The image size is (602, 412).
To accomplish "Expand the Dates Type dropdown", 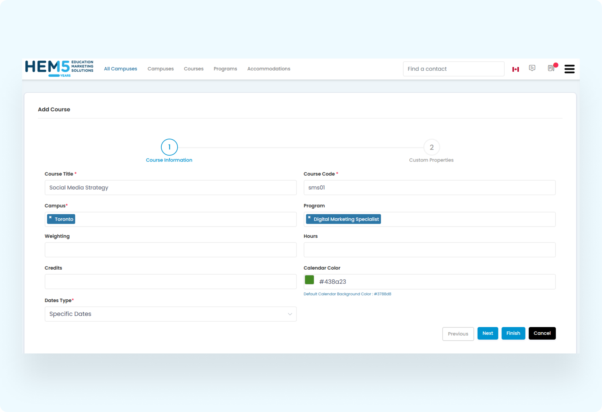I will point(170,314).
